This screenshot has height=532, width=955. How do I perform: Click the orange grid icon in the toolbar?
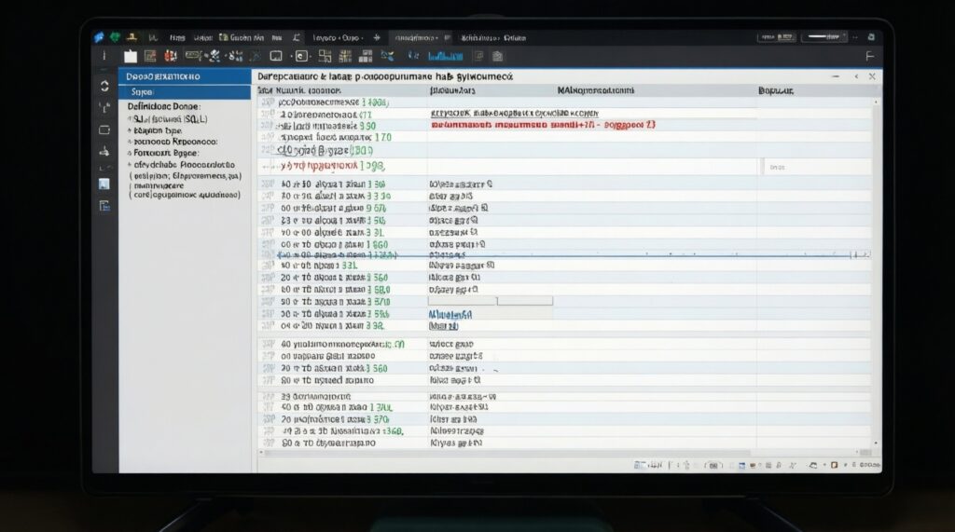150,57
